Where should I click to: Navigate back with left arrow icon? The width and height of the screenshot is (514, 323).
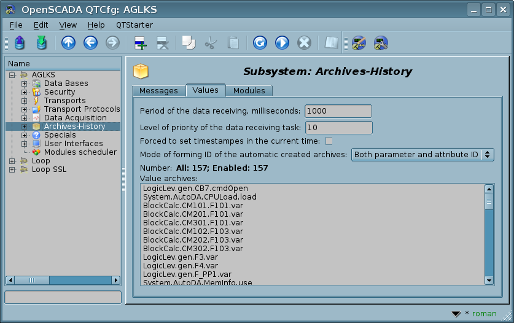tap(90, 42)
